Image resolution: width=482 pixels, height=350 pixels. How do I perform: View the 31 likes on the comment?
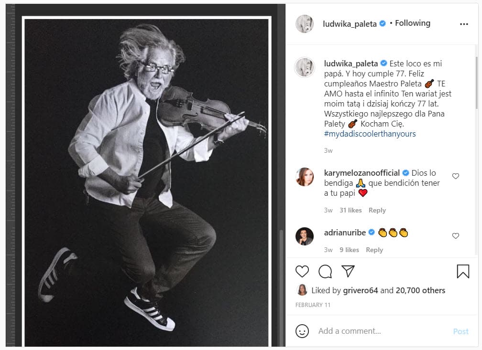point(351,210)
